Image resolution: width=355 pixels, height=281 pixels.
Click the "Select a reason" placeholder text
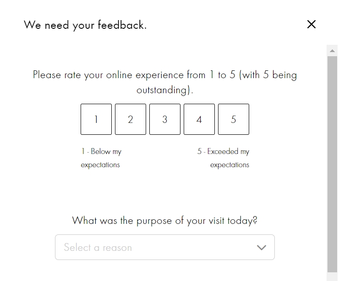(98, 248)
